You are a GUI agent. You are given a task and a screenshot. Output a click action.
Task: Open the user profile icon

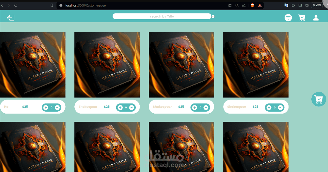[316, 18]
